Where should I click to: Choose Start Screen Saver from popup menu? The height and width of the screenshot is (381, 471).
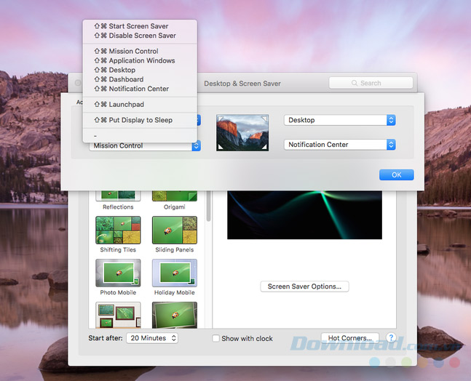[x=140, y=26]
